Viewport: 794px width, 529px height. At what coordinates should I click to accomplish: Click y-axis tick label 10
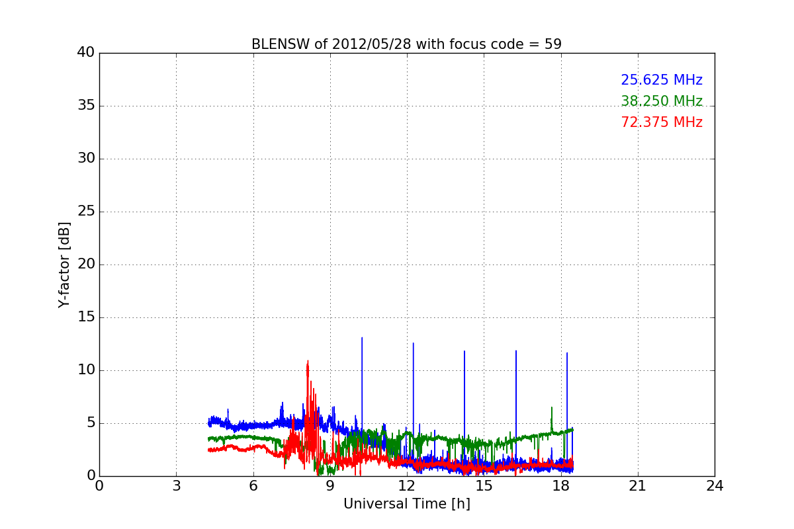click(x=86, y=370)
